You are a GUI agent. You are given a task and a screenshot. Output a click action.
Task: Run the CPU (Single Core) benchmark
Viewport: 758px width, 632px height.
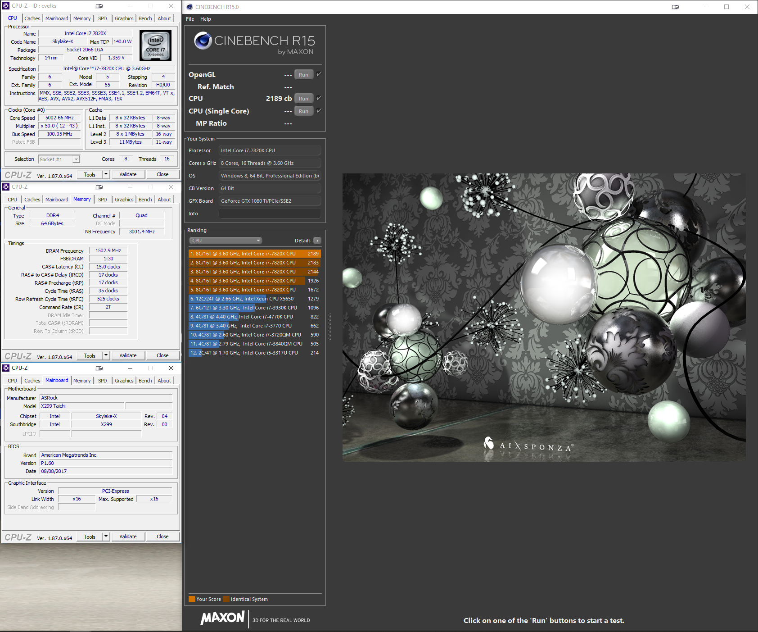tap(304, 111)
